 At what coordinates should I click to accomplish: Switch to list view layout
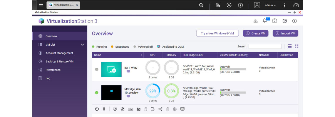point(290,46)
